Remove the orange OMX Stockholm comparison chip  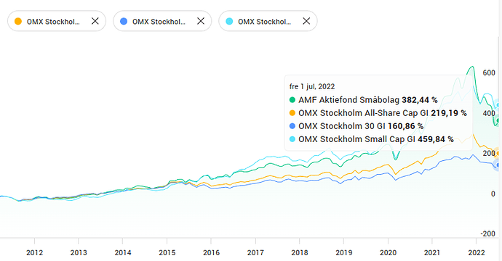[x=95, y=21]
